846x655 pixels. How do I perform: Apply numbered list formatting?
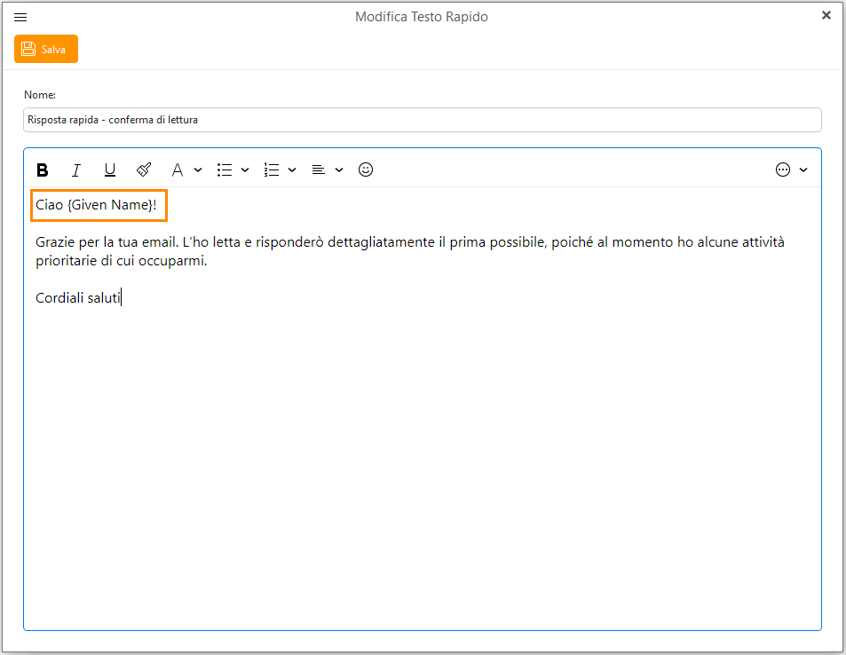click(x=272, y=170)
